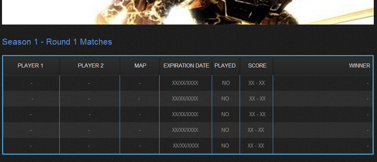Select the first row's played status NO
The height and width of the screenshot is (162, 377).
[225, 83]
